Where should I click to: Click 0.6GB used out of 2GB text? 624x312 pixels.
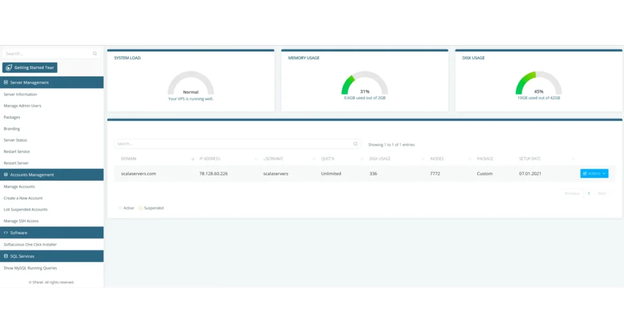pos(365,98)
